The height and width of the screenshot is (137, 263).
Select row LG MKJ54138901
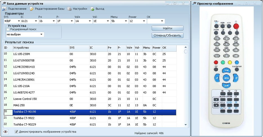click(90, 80)
